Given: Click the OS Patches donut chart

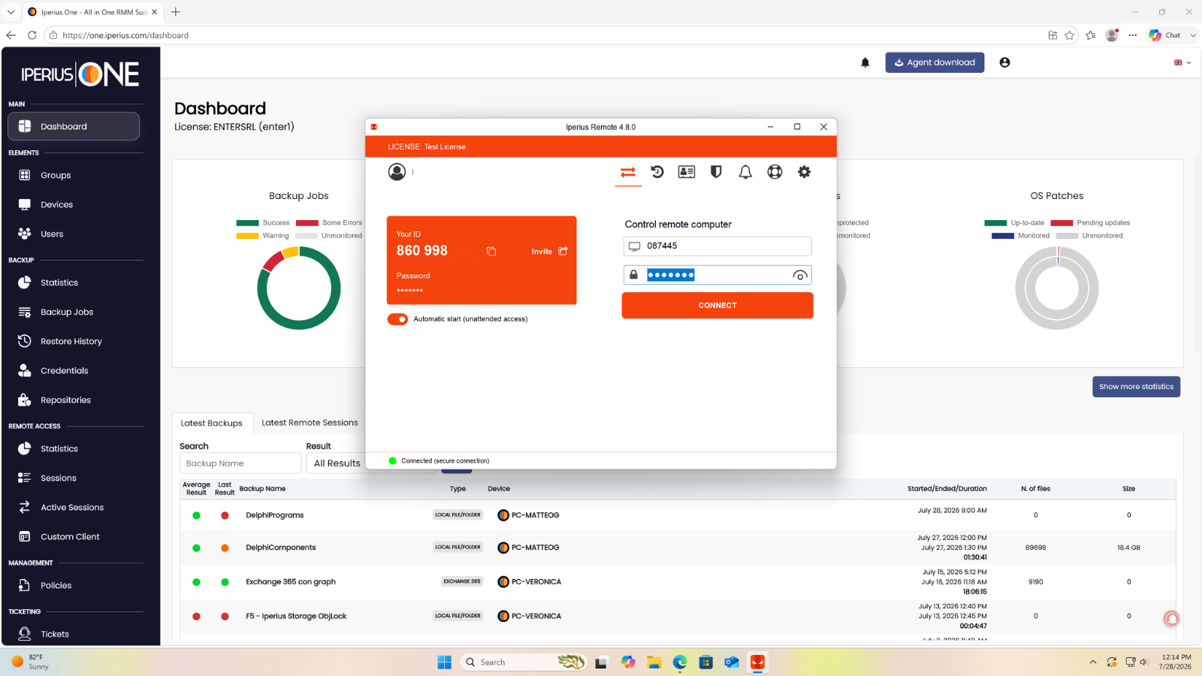Looking at the screenshot, I should coord(1057,288).
